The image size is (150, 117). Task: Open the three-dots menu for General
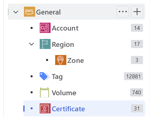point(123,12)
